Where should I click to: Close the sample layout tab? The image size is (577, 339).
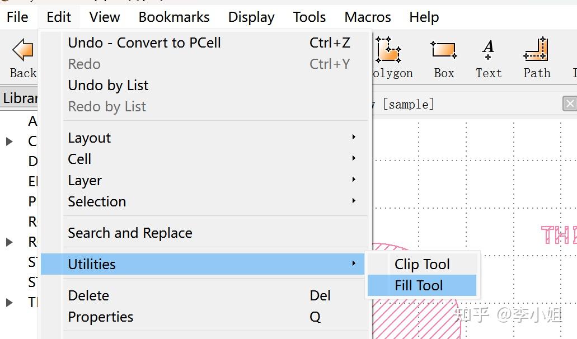click(569, 103)
